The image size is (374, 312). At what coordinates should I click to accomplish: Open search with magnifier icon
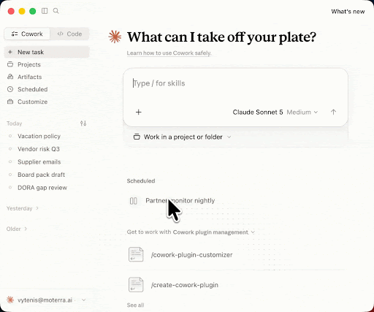click(56, 11)
